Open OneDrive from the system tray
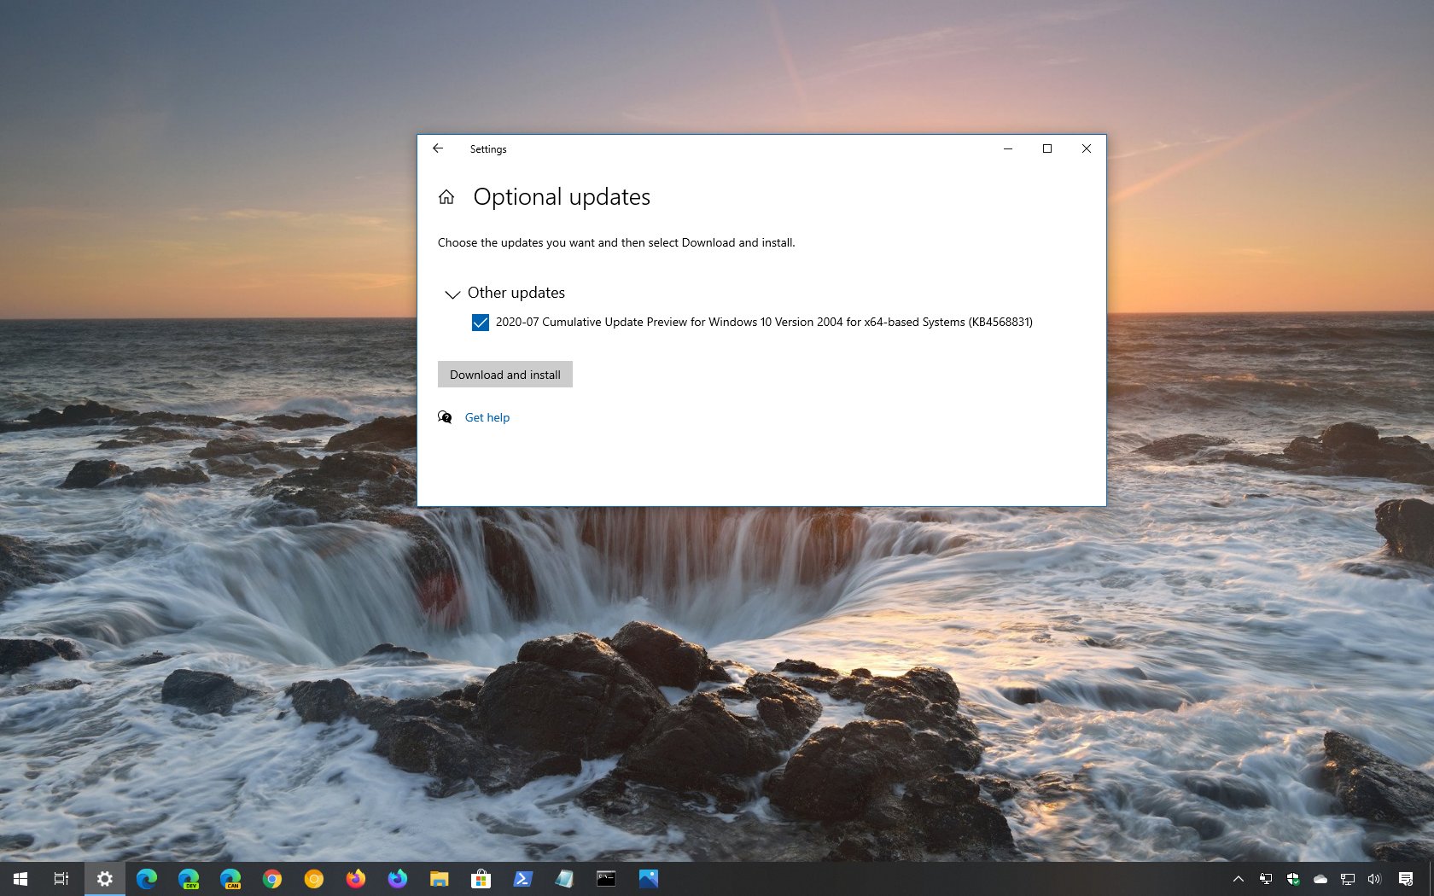Viewport: 1434px width, 896px height. [x=1320, y=879]
